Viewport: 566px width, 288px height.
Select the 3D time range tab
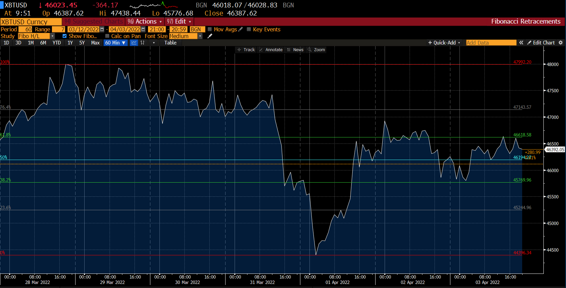tap(19, 43)
